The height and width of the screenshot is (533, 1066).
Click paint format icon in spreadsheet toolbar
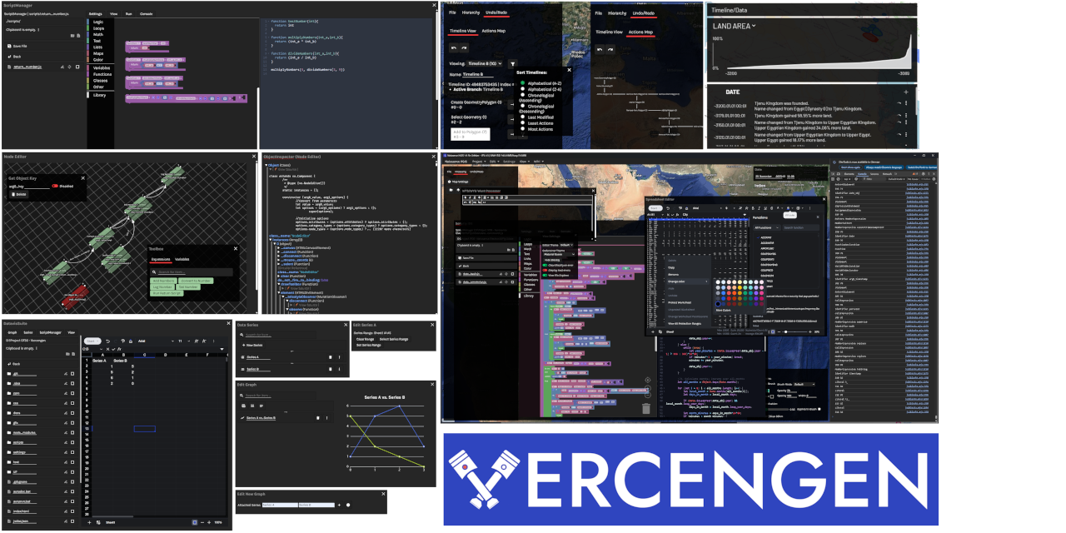pyautogui.click(x=123, y=341)
